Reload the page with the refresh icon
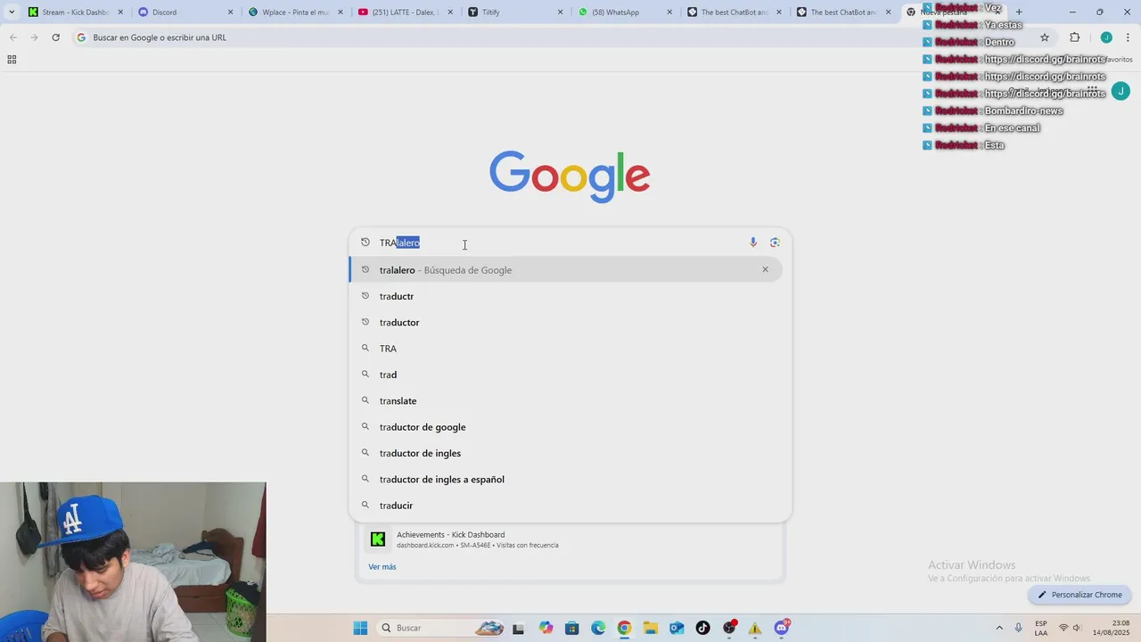Screen dimensions: 1141x642 (55, 37)
